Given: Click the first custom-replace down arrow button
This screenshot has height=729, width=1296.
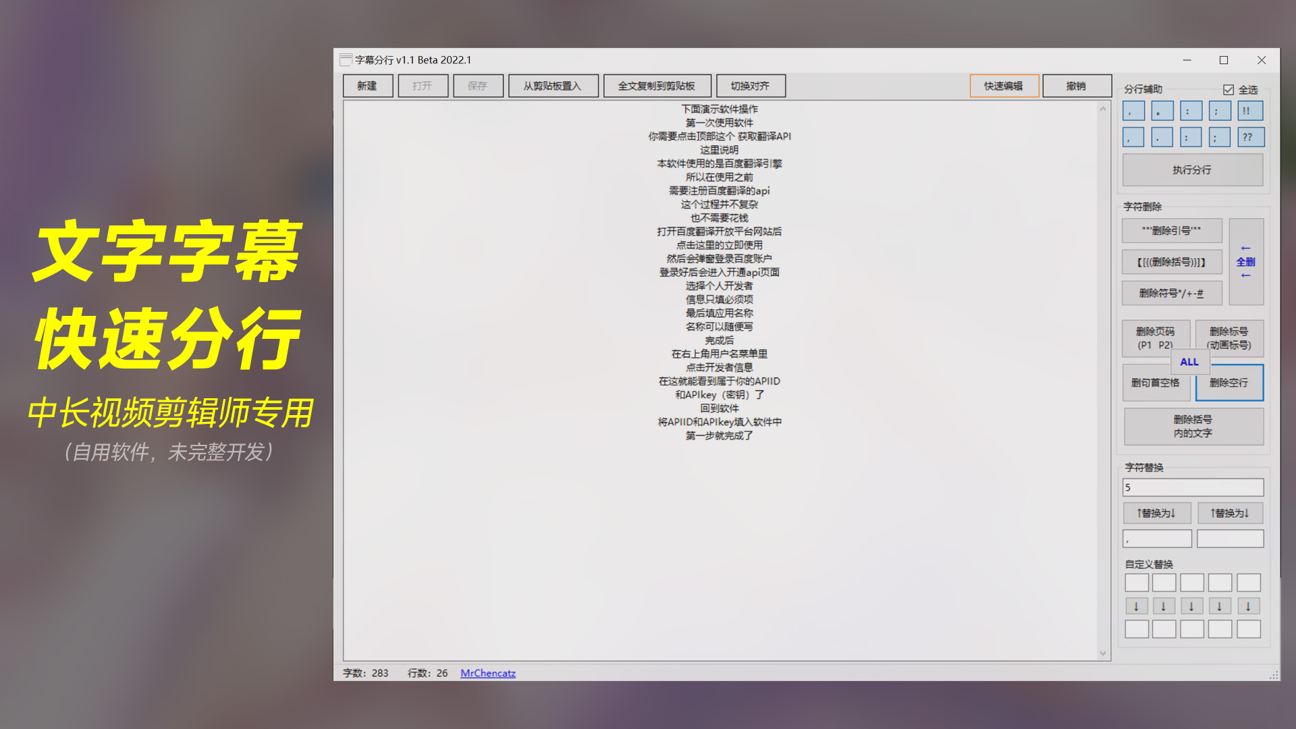Looking at the screenshot, I should tap(1137, 606).
